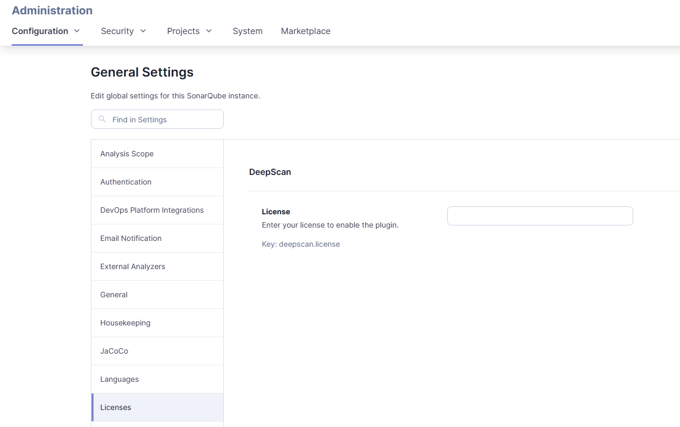Select the Housekeeping category
This screenshot has width=680, height=427.
click(157, 323)
